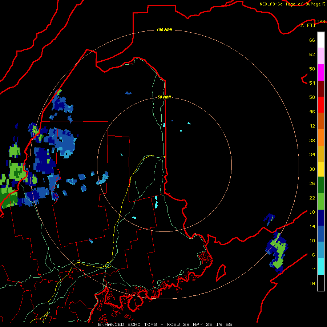Click the "KCBW" radar site identifier
Image resolution: width=327 pixels, height=327 pixels.
click(174, 324)
